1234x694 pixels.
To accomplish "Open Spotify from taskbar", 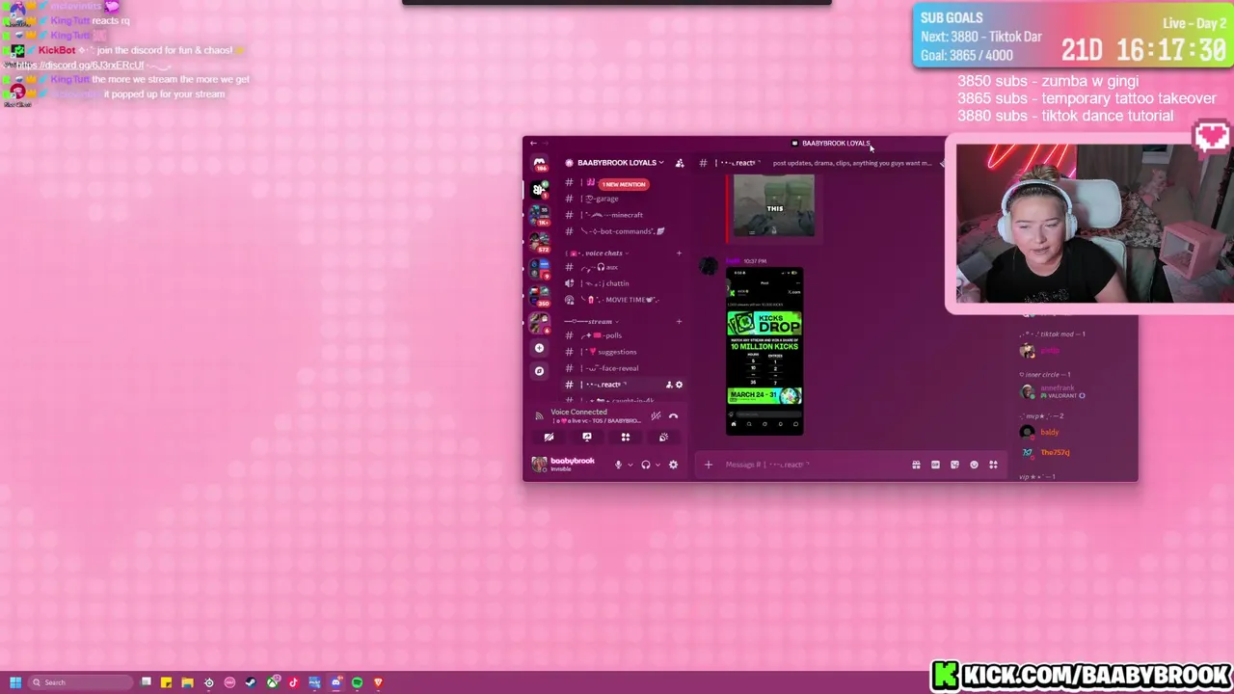I will pyautogui.click(x=357, y=682).
